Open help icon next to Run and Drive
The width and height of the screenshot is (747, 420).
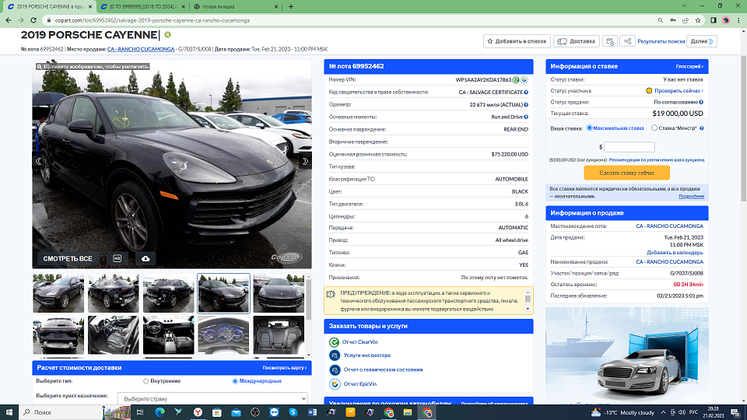point(526,117)
